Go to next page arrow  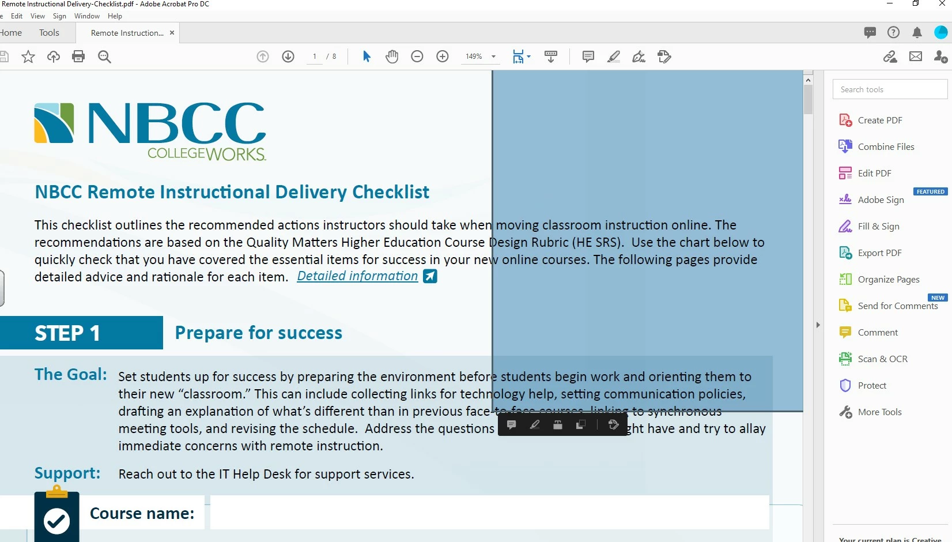tap(288, 57)
